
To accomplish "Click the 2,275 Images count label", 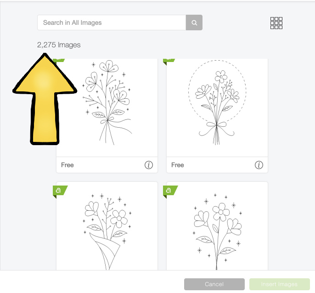I will click(59, 45).
